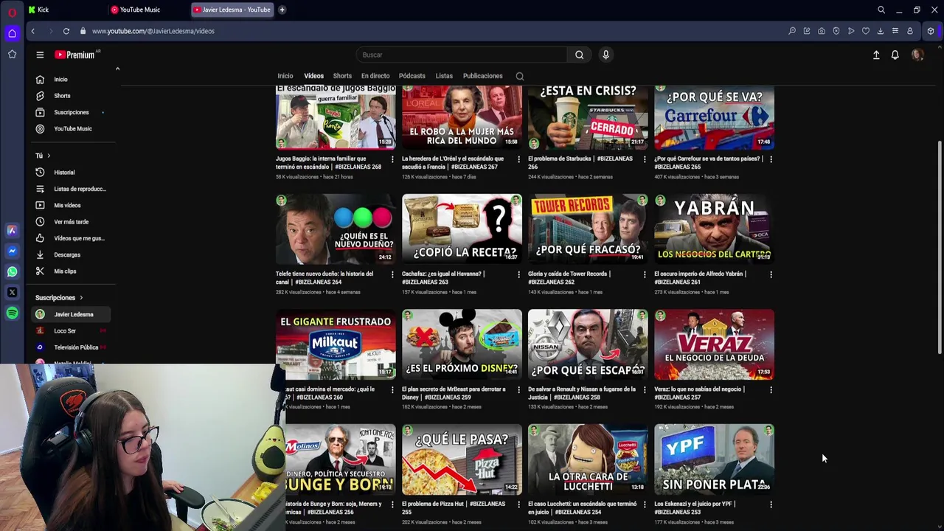This screenshot has width=944, height=531.
Task: Open Listas de reproducción in the sidebar
Action: [72, 189]
